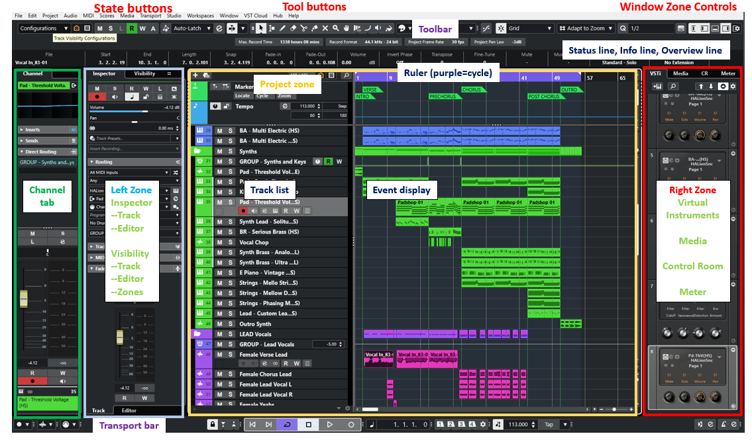Click the CHORUS marker in the timeline

click(x=472, y=89)
